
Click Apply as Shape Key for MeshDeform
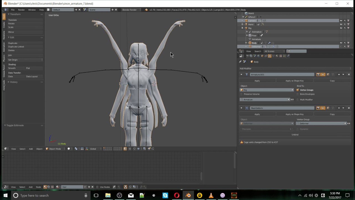295,114
